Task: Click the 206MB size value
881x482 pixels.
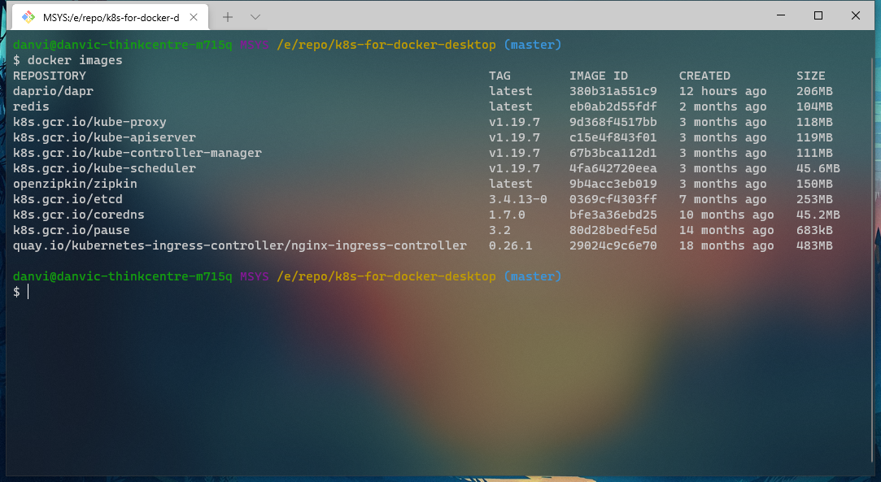Action: pos(814,91)
